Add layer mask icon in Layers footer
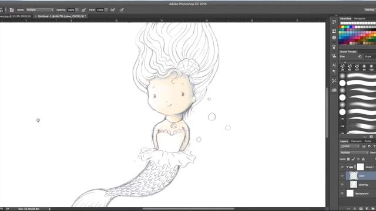Screen dimensions: 376x211 click(361, 209)
